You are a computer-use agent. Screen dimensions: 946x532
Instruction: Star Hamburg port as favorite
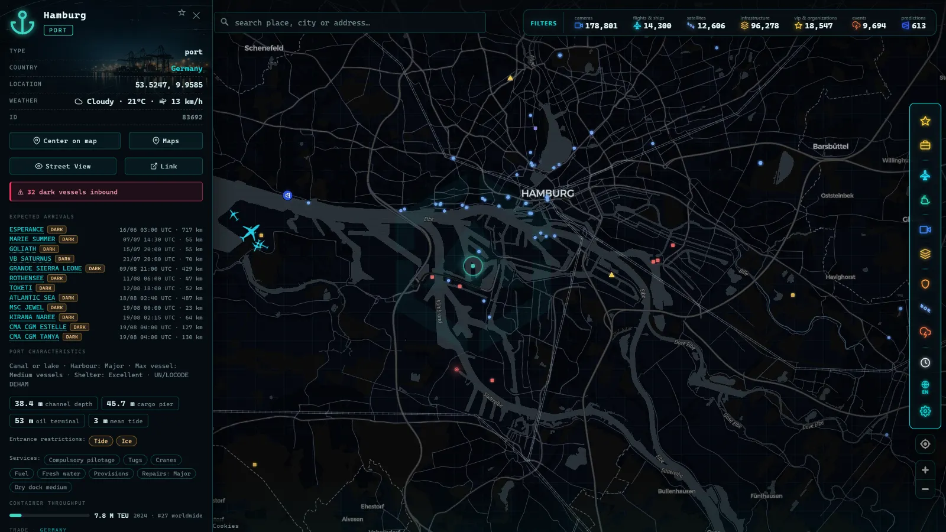[x=182, y=12]
